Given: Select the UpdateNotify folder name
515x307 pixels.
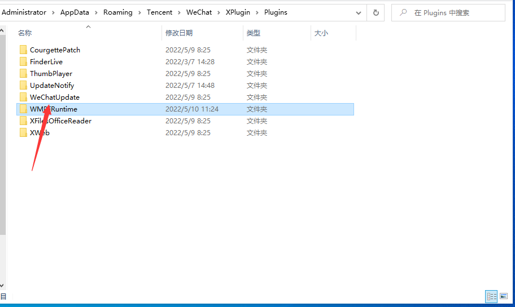Looking at the screenshot, I should click(52, 85).
